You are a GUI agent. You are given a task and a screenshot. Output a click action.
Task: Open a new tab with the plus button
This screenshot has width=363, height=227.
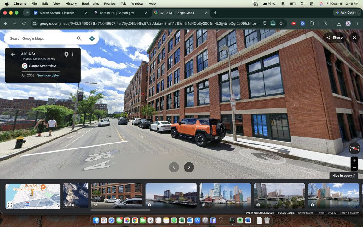click(x=215, y=13)
